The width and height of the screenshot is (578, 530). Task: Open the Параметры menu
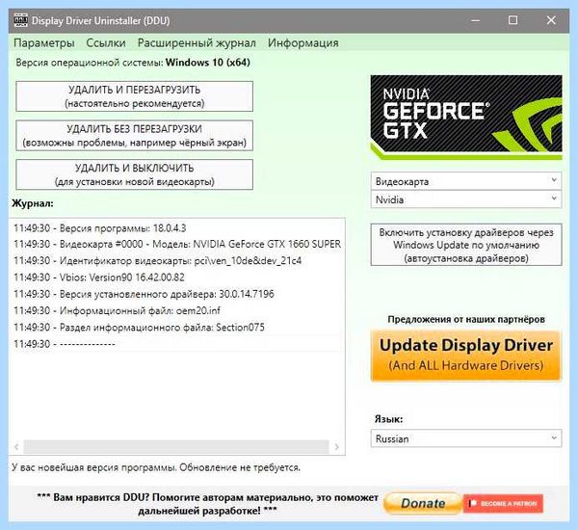pos(44,43)
